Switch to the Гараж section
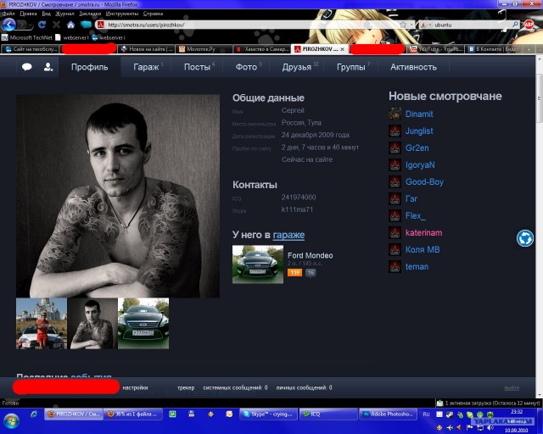 (146, 67)
